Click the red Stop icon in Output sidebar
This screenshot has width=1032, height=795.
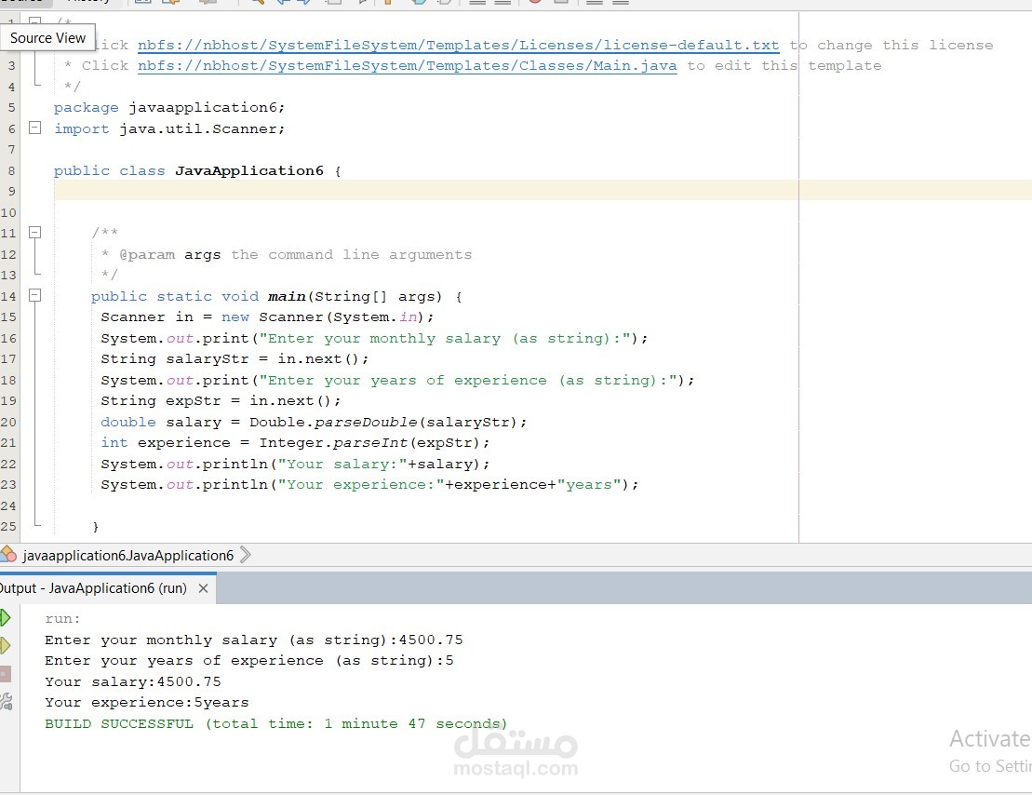point(6,674)
